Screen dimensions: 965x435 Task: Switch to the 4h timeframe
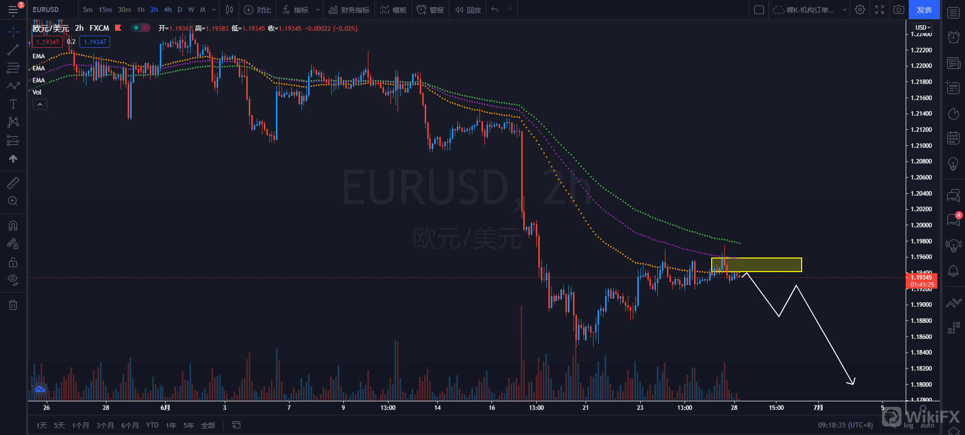(x=168, y=10)
